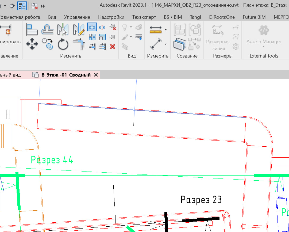Click the highlighted blue duct edge
Screen dimensions: 289x232
pyautogui.click(x=142, y=110)
